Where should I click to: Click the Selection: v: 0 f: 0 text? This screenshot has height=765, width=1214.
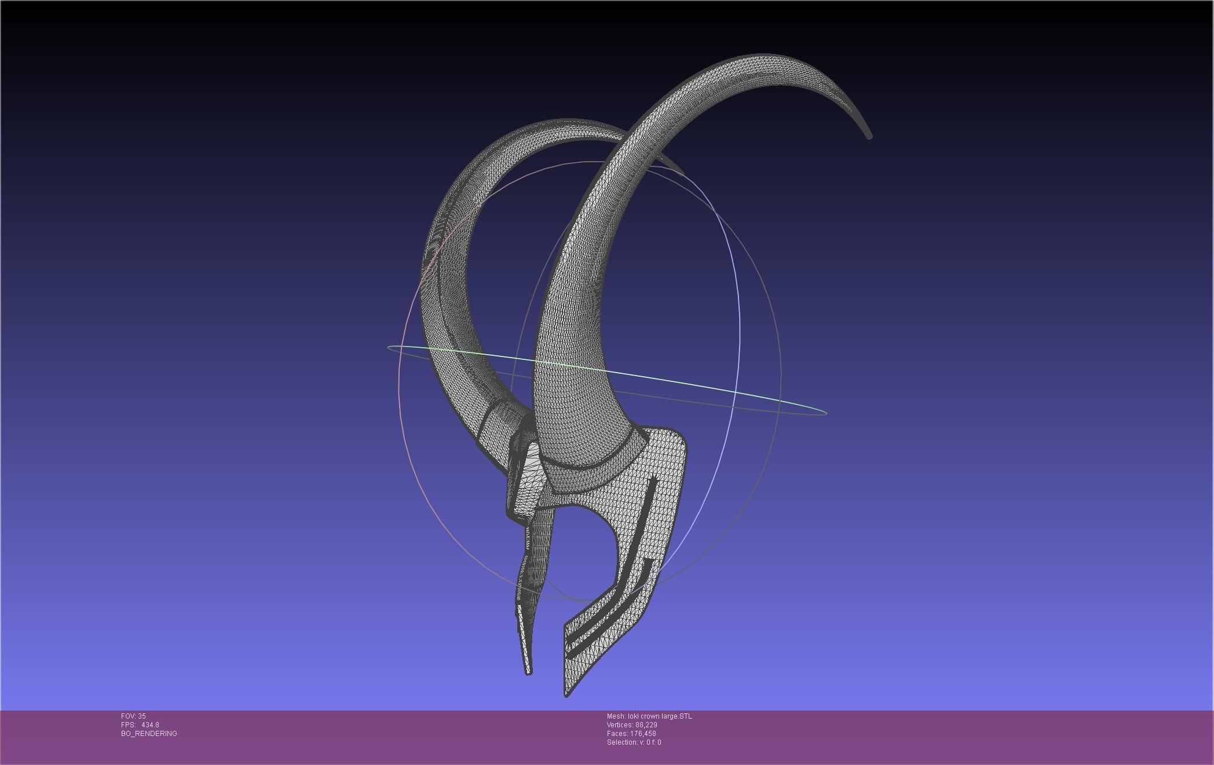tap(634, 742)
